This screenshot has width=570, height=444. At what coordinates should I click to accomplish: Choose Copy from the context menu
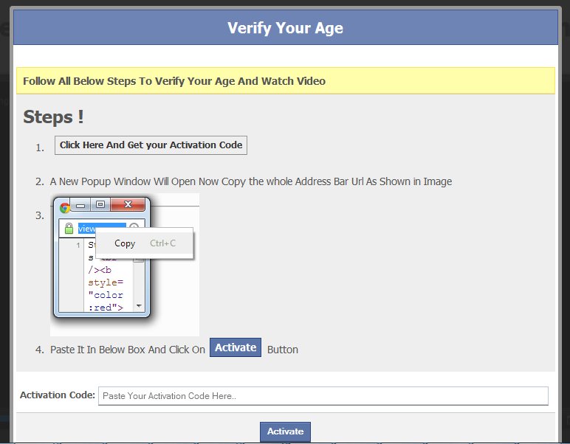tap(125, 243)
